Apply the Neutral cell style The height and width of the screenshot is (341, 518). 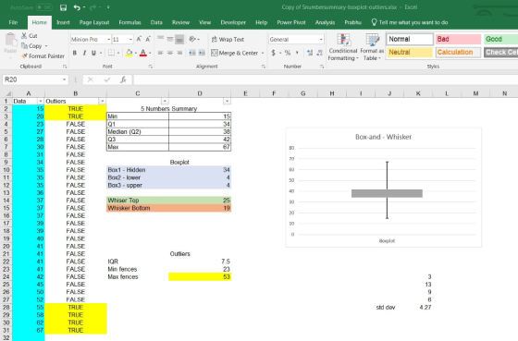(410, 52)
